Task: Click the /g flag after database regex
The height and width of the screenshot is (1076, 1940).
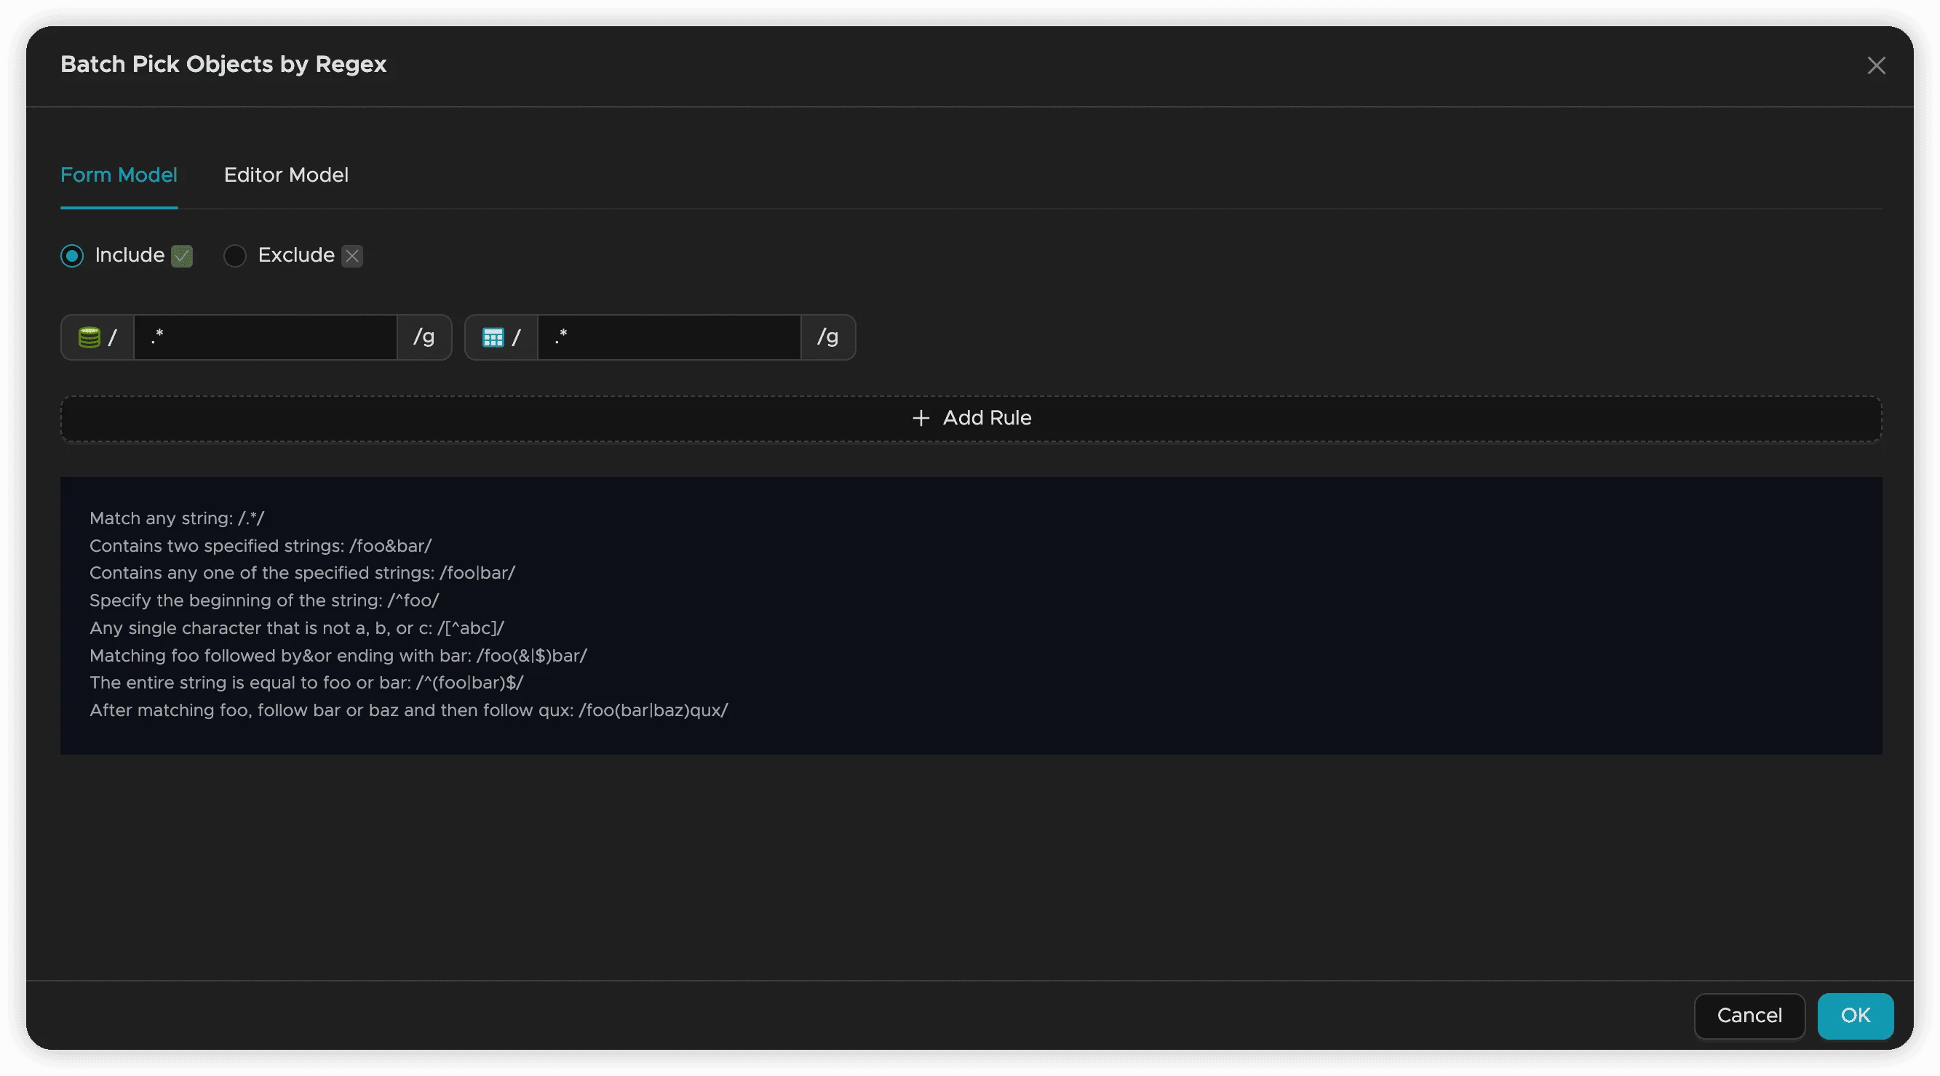Action: (424, 337)
